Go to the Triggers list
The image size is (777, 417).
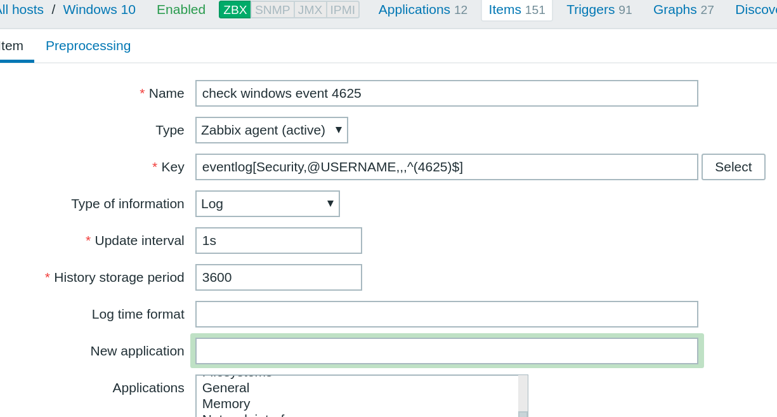(x=599, y=10)
